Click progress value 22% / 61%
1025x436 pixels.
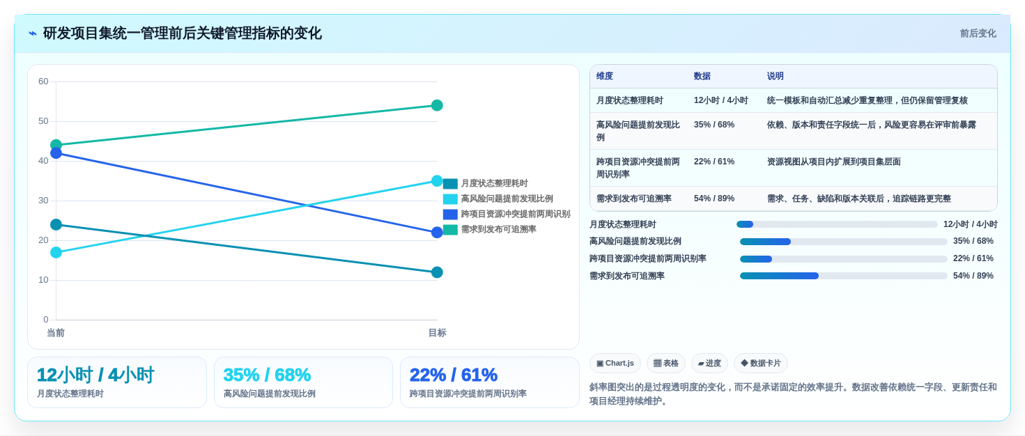(973, 258)
